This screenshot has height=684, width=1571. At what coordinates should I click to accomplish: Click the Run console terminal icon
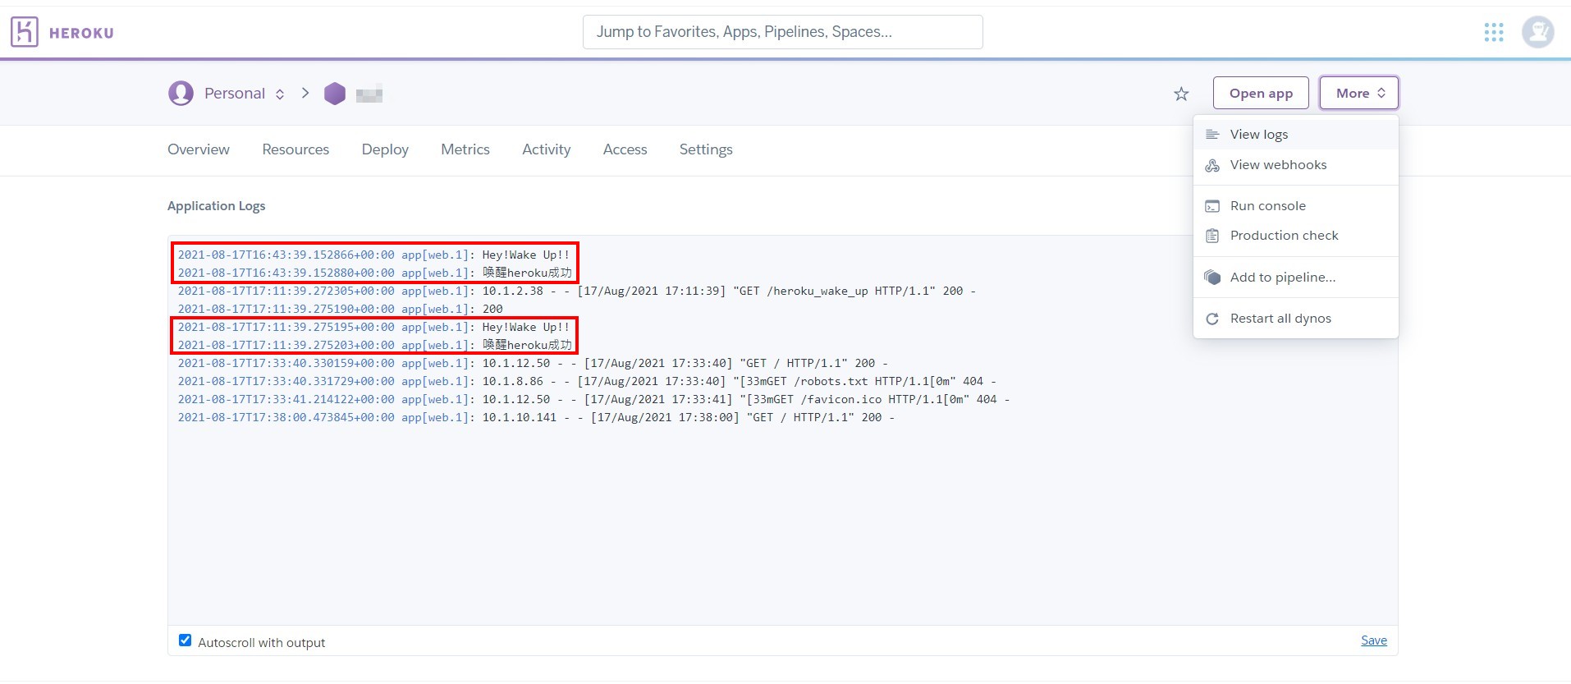1212,206
